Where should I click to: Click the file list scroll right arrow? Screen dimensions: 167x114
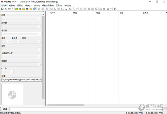[x=166, y=105]
